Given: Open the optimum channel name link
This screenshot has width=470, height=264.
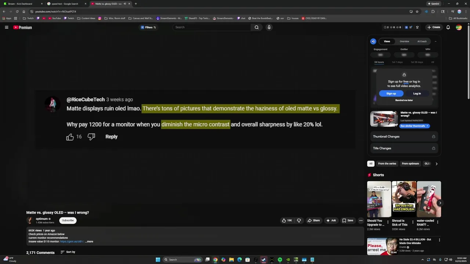Looking at the screenshot, I should click(x=41, y=219).
